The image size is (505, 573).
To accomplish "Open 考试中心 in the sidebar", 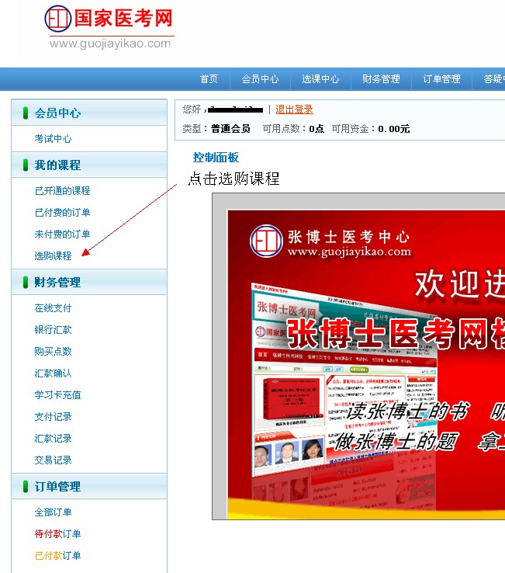I will point(53,139).
